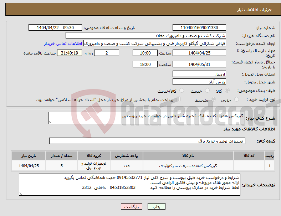Click the request creator name field

pos(155,43)
